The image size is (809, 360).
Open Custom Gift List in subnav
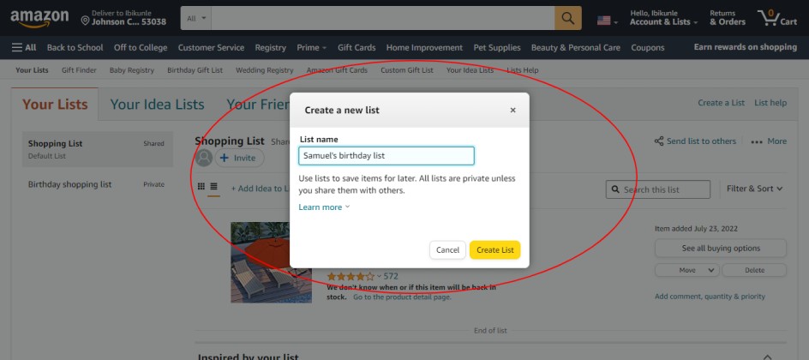(407, 70)
